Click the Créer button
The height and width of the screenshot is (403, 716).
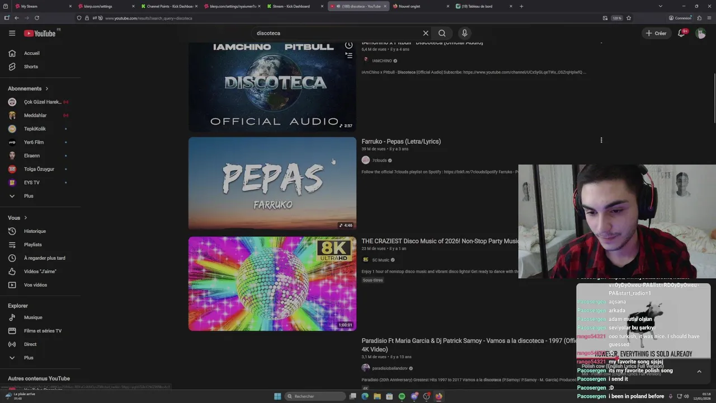coord(656,33)
